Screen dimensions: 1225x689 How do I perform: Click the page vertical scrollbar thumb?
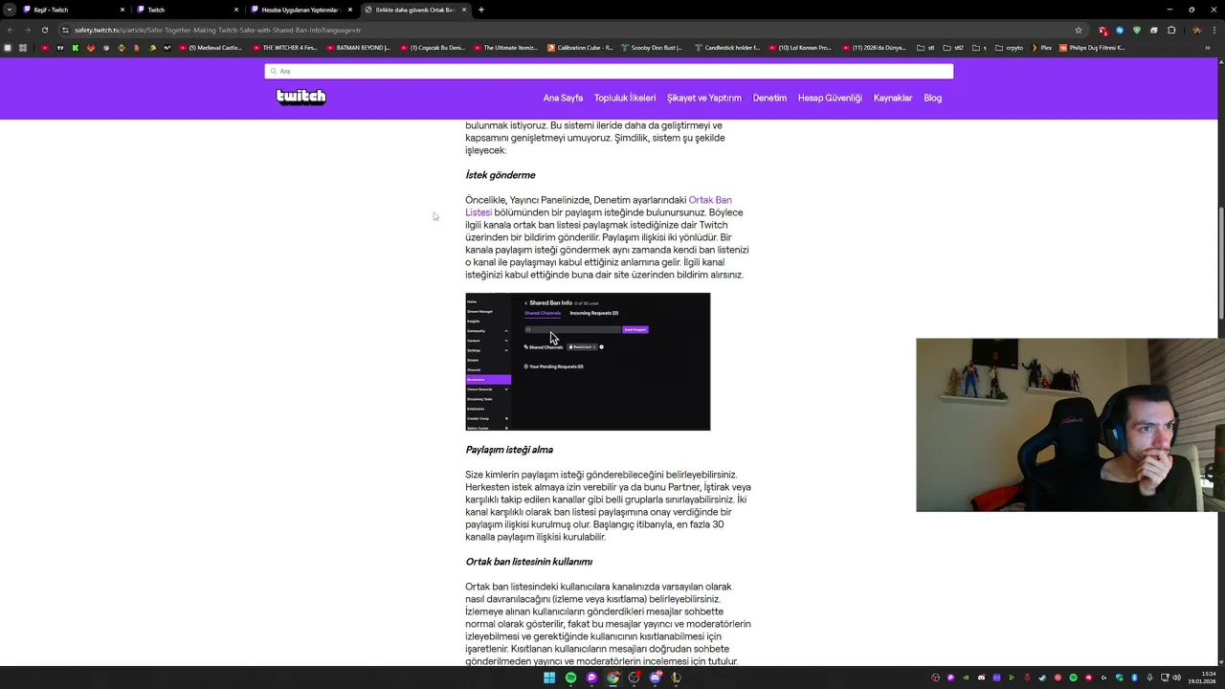tap(1220, 264)
